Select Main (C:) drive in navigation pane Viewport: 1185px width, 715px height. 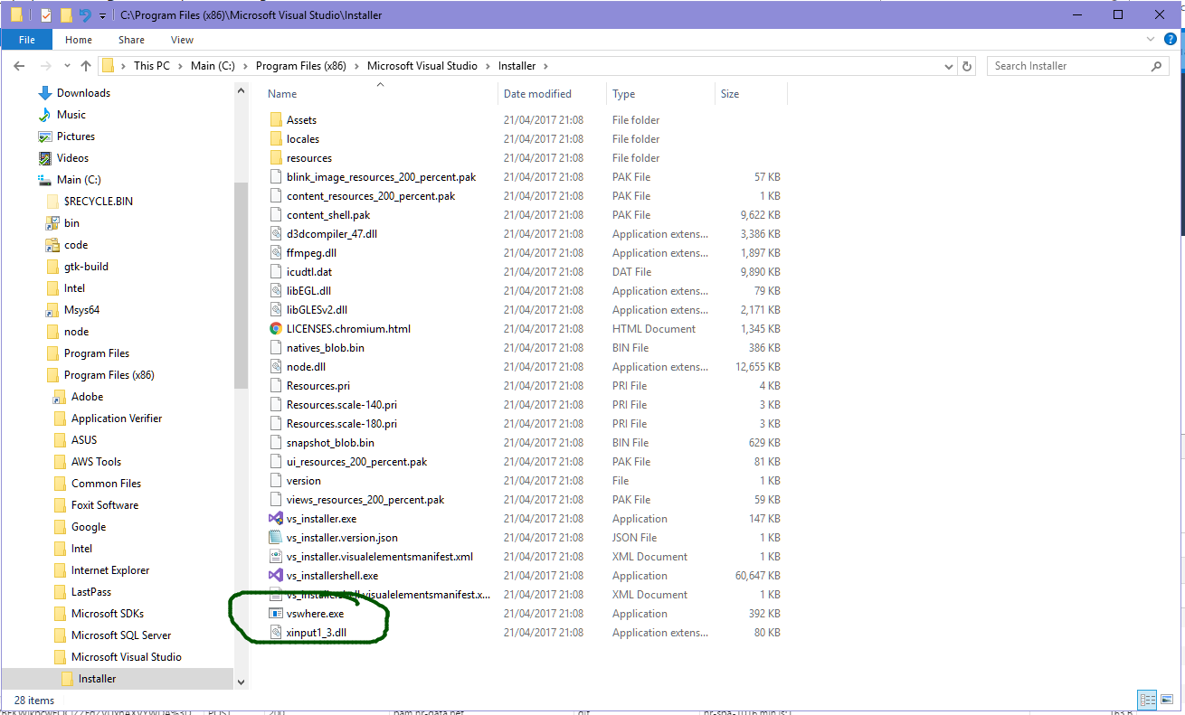tap(79, 180)
